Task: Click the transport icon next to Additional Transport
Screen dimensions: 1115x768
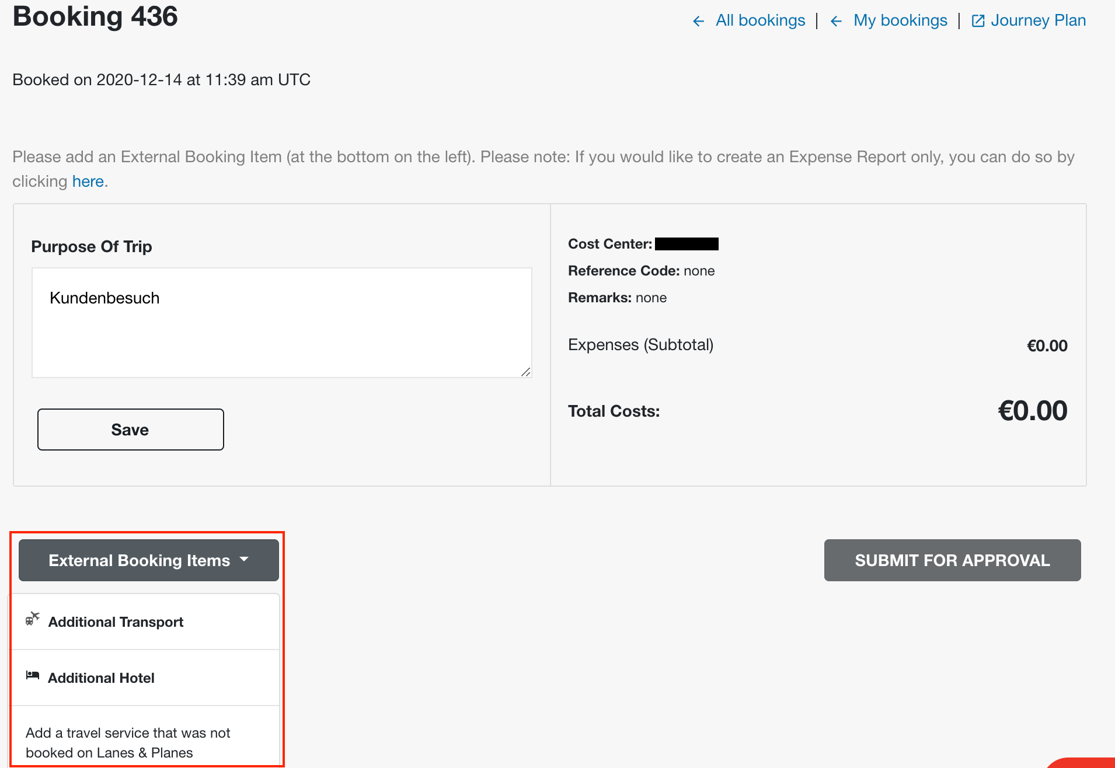Action: pos(33,619)
